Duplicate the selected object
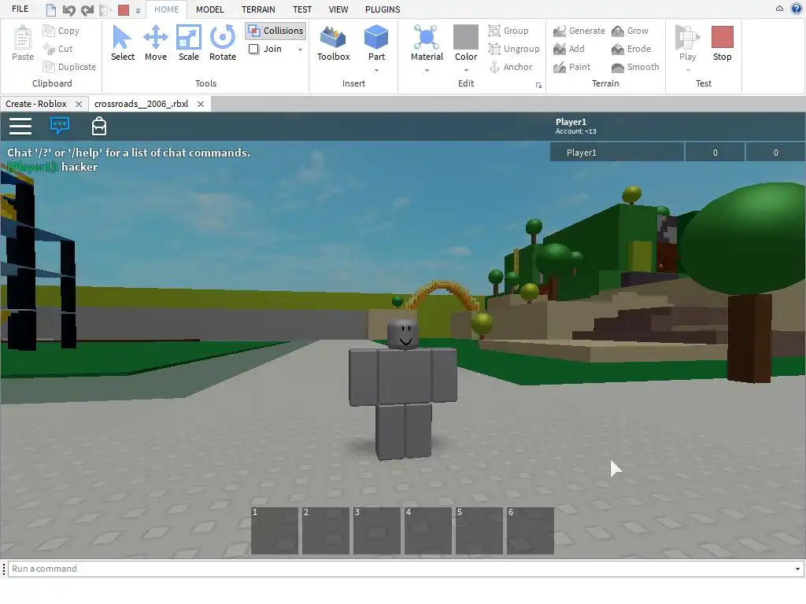Viewport: 806px width, 604px height. click(70, 67)
